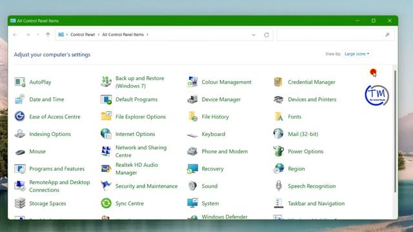Open the Storage Spaces icon

coord(20,204)
